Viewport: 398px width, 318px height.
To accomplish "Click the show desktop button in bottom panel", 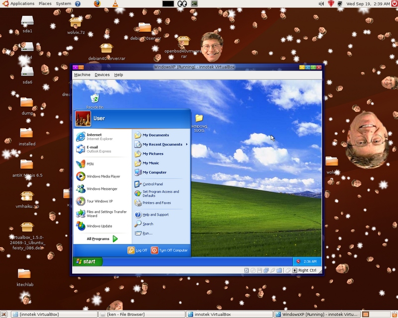I will [3, 315].
